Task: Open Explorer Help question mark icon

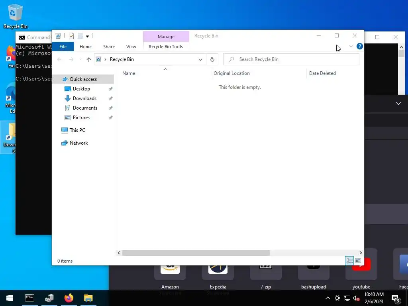Action: (360, 46)
